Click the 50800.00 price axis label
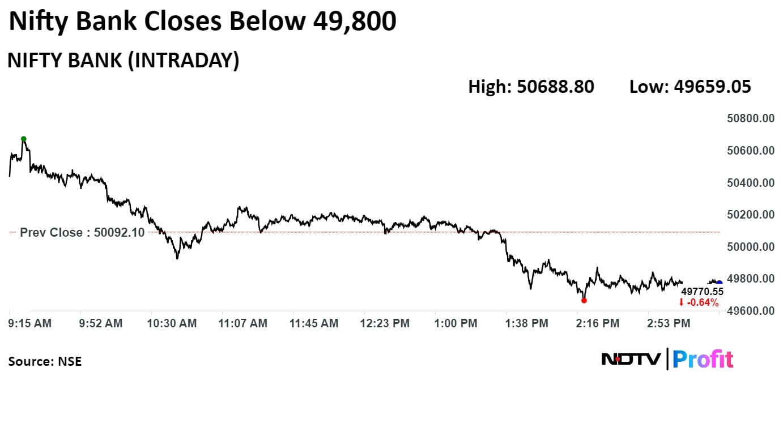This screenshot has width=783, height=440. pos(751,118)
